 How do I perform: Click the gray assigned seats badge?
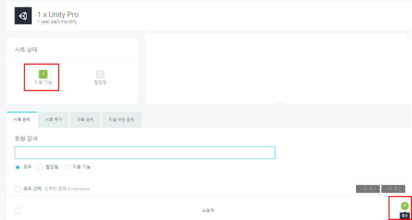100,75
